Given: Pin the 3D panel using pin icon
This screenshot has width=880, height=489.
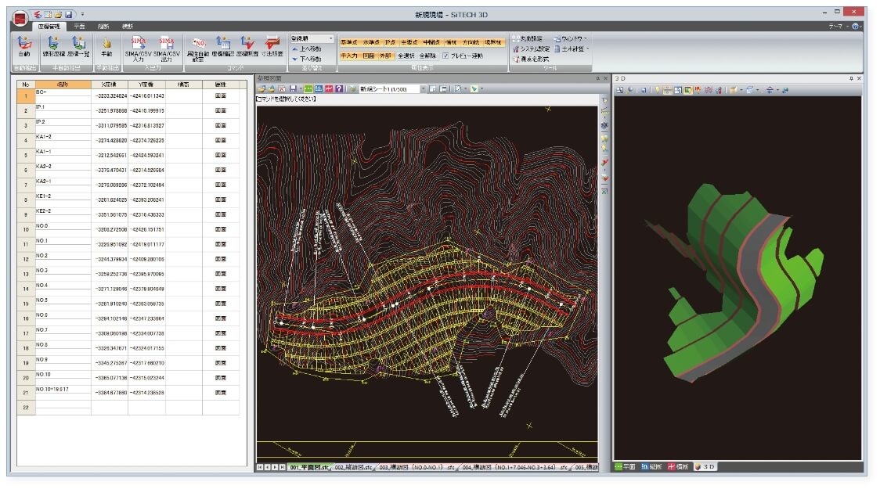Looking at the screenshot, I should point(851,78).
